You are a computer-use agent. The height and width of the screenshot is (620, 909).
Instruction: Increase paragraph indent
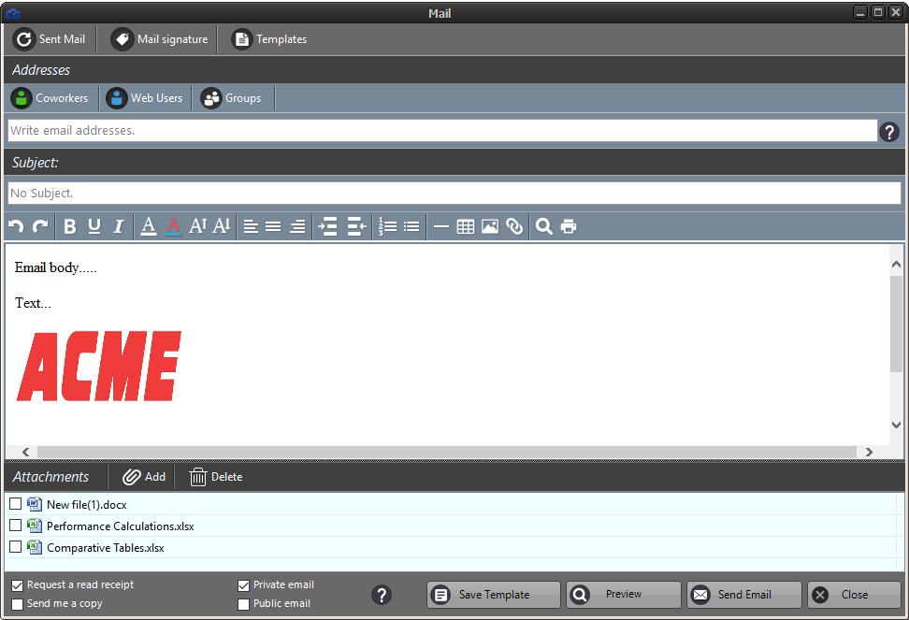click(327, 226)
